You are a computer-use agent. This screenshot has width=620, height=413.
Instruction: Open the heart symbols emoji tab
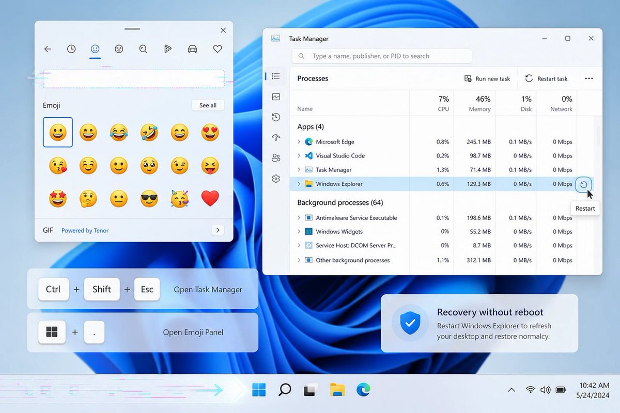[x=218, y=49]
